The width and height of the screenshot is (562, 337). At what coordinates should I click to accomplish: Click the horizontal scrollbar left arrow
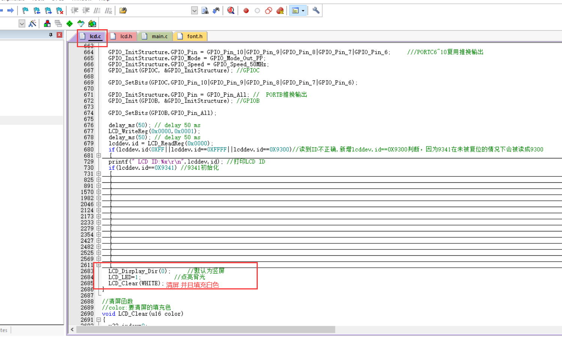(x=72, y=330)
